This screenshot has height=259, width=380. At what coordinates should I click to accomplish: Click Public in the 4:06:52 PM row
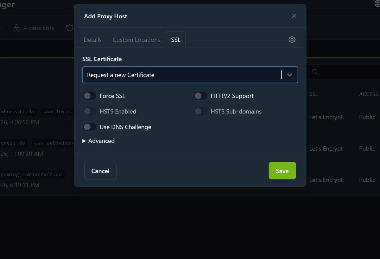367,117
